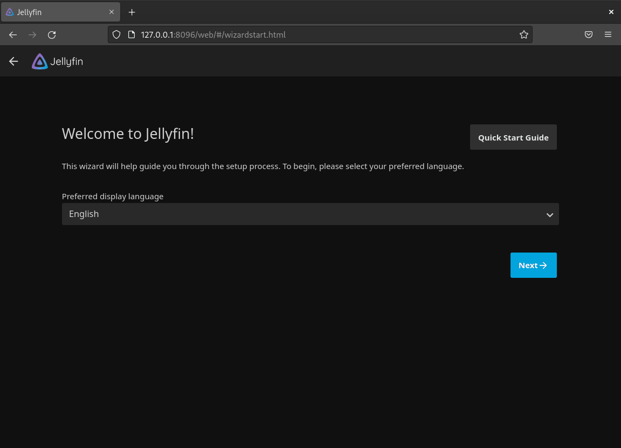The width and height of the screenshot is (621, 448).
Task: Click the shield tracking protection icon
Action: pos(116,34)
